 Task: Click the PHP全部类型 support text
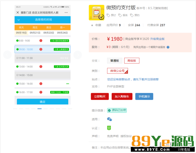tap(116, 86)
